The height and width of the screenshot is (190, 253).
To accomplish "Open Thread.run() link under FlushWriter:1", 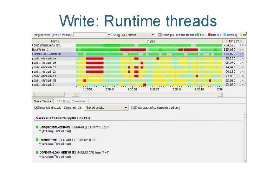I will (x=63, y=144).
